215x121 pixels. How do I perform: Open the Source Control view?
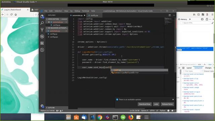(x=42, y=30)
